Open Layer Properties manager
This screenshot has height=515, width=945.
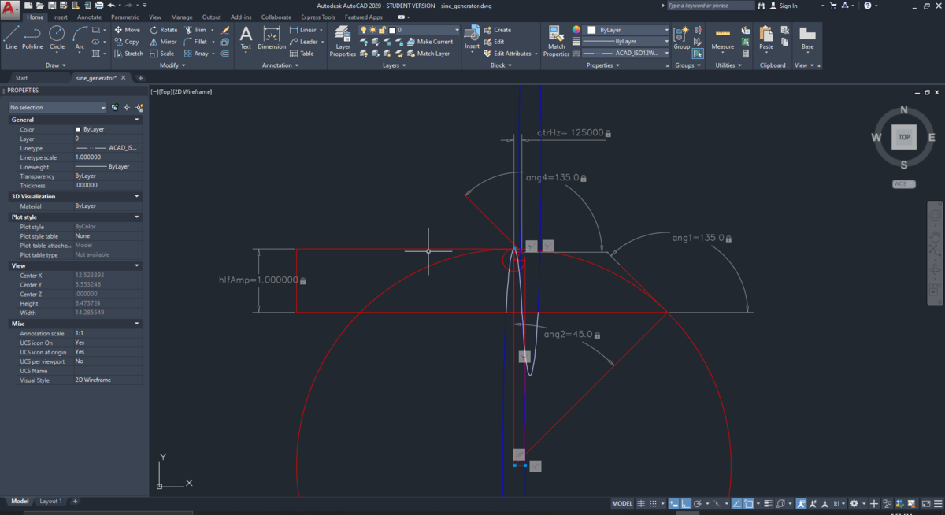(343, 41)
